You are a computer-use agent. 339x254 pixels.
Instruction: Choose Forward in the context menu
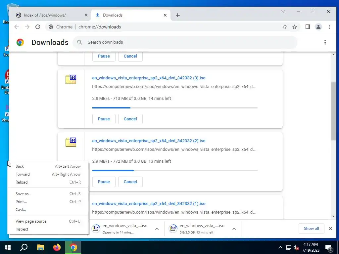(x=48, y=174)
